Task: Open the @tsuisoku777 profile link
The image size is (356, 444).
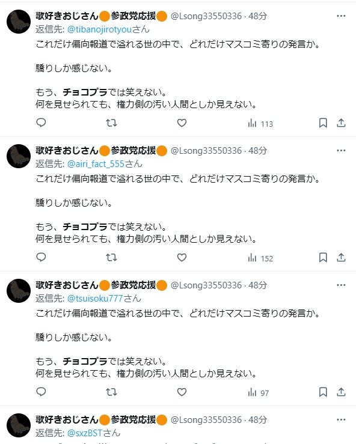Action: (x=95, y=298)
